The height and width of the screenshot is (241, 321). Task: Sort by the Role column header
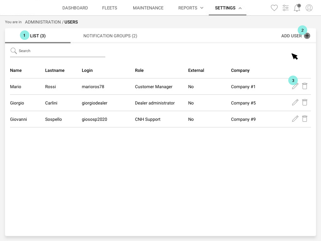coord(139,70)
